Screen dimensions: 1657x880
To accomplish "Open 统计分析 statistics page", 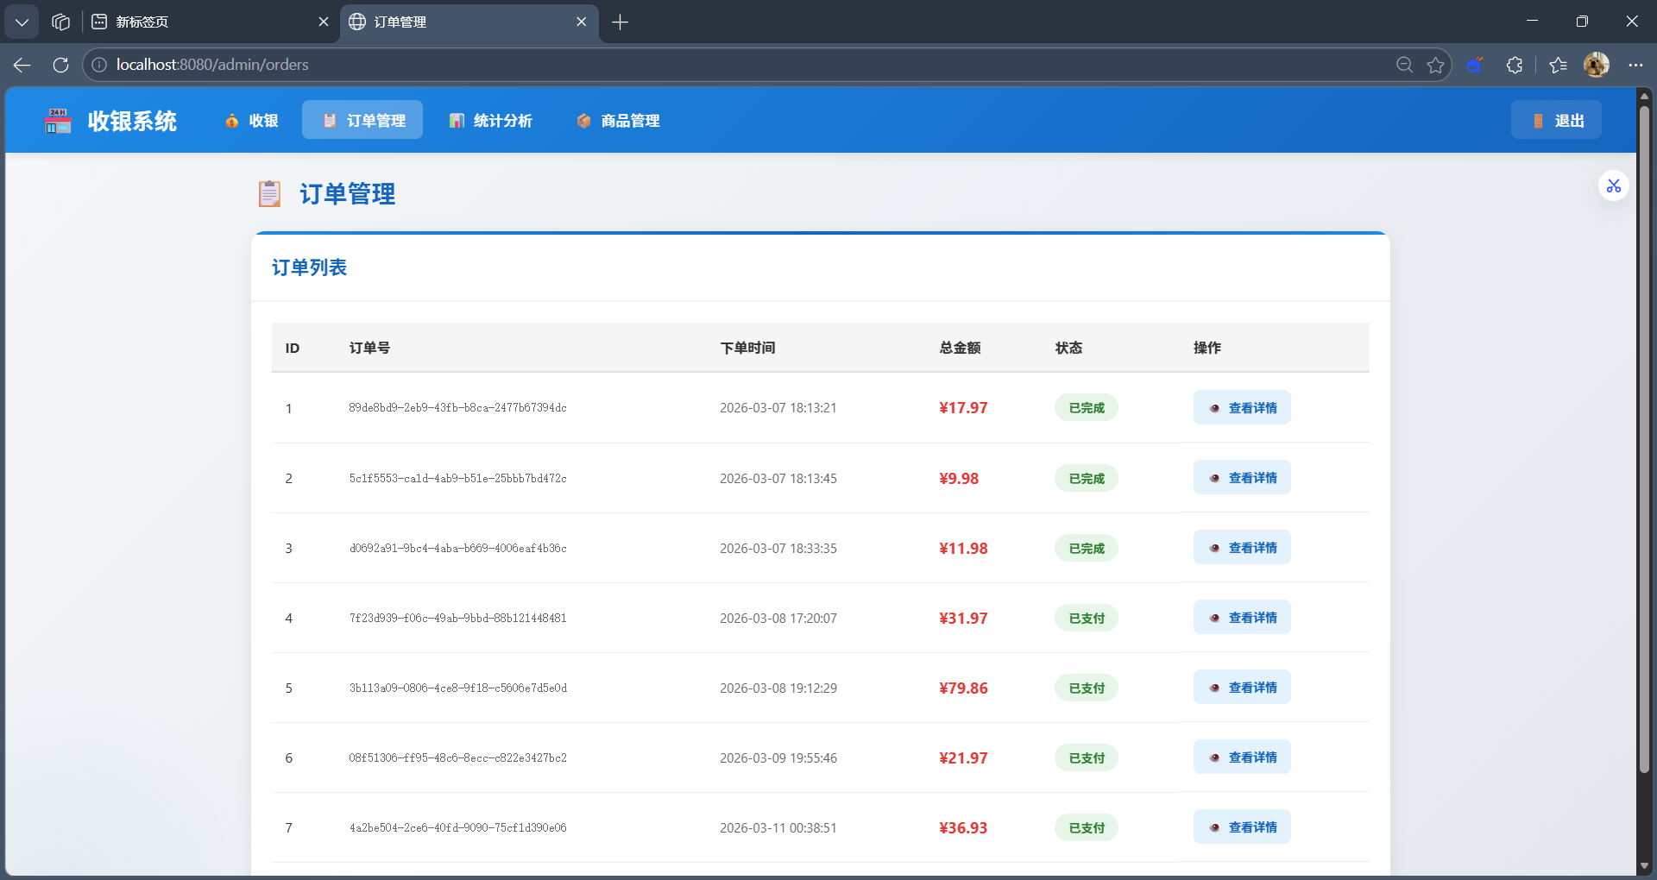I will tap(490, 121).
